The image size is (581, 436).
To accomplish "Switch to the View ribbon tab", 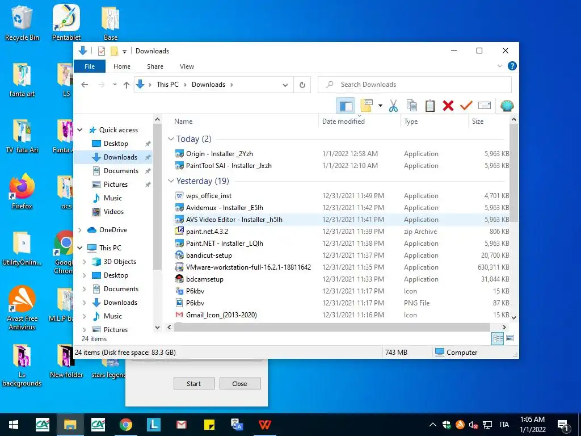I will [187, 66].
